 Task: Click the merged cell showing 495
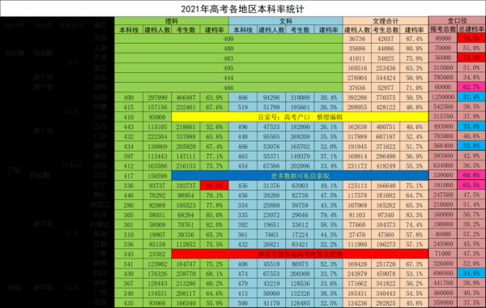(x=228, y=68)
